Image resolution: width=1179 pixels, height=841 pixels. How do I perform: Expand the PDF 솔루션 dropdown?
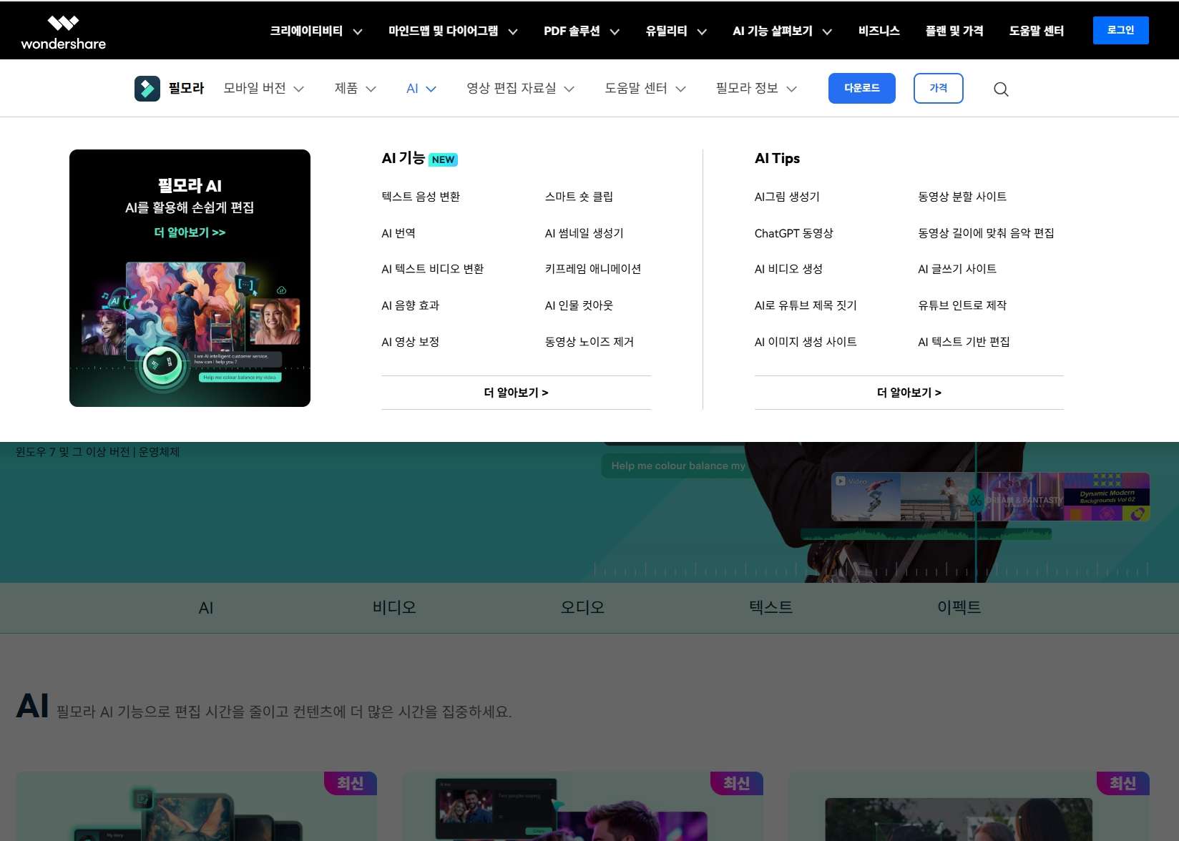tap(582, 31)
